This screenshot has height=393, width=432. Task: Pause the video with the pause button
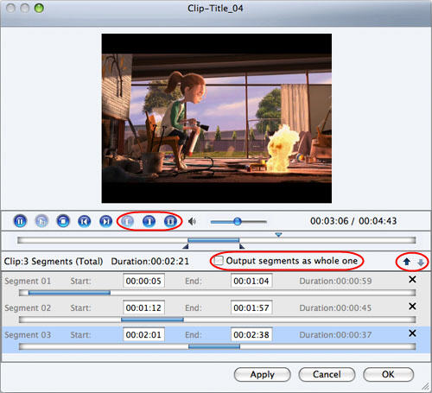pyautogui.click(x=20, y=221)
